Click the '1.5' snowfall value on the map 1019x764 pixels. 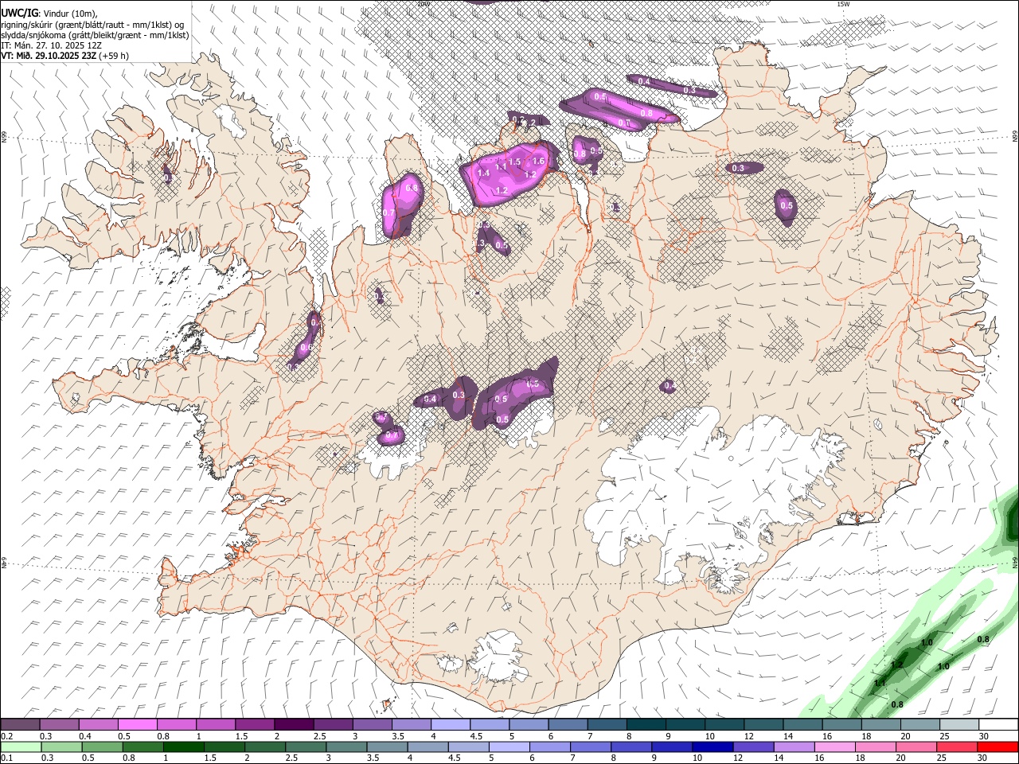point(514,162)
